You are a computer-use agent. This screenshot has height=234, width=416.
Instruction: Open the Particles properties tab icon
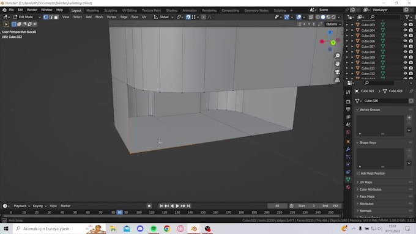pos(348,157)
